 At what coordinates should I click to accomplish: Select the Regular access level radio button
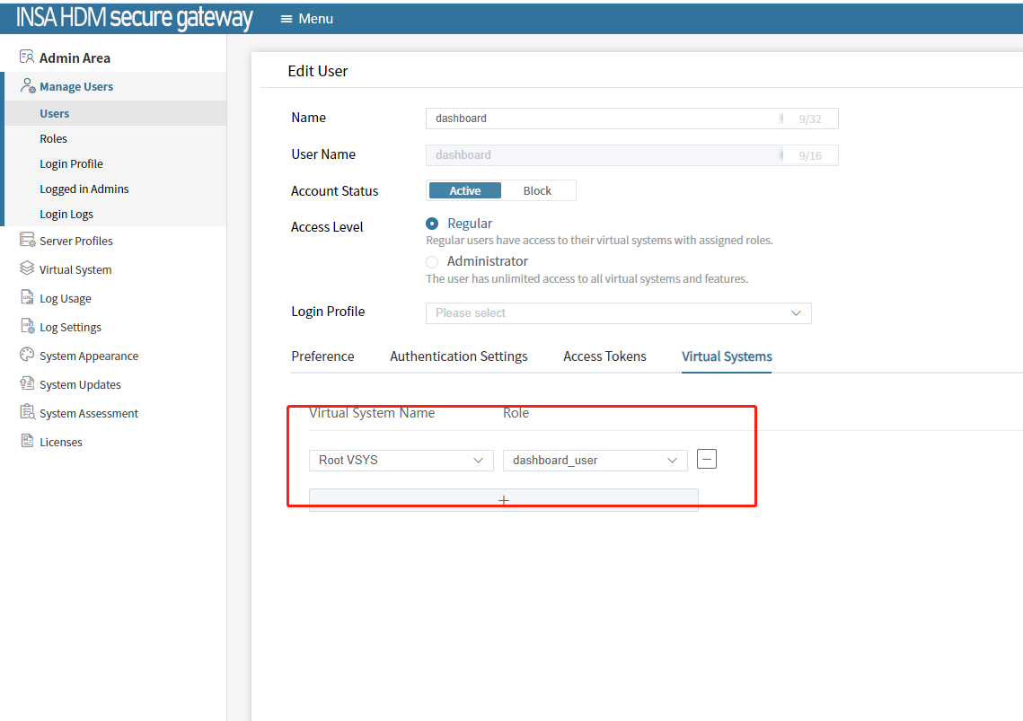(x=432, y=224)
